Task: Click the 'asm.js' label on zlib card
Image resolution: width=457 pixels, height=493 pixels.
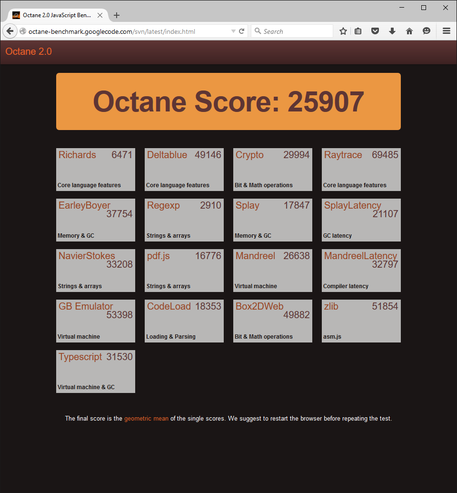Action: (x=332, y=337)
